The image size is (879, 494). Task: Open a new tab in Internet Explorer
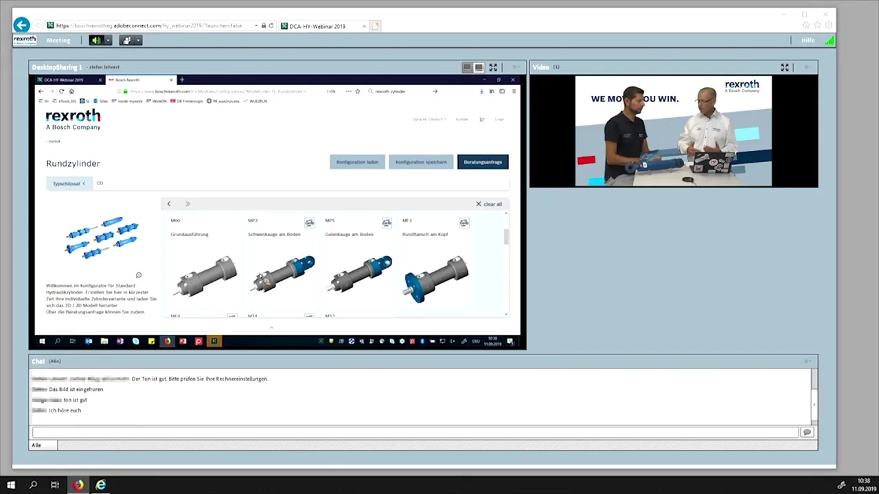[x=376, y=26]
